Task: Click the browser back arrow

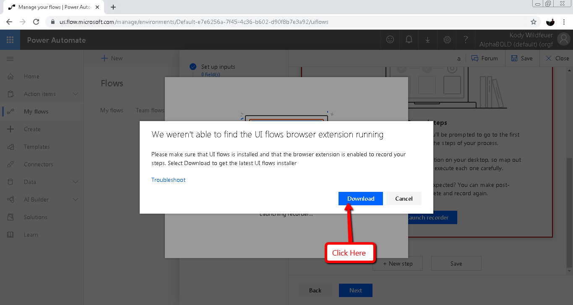Action: coord(9,22)
